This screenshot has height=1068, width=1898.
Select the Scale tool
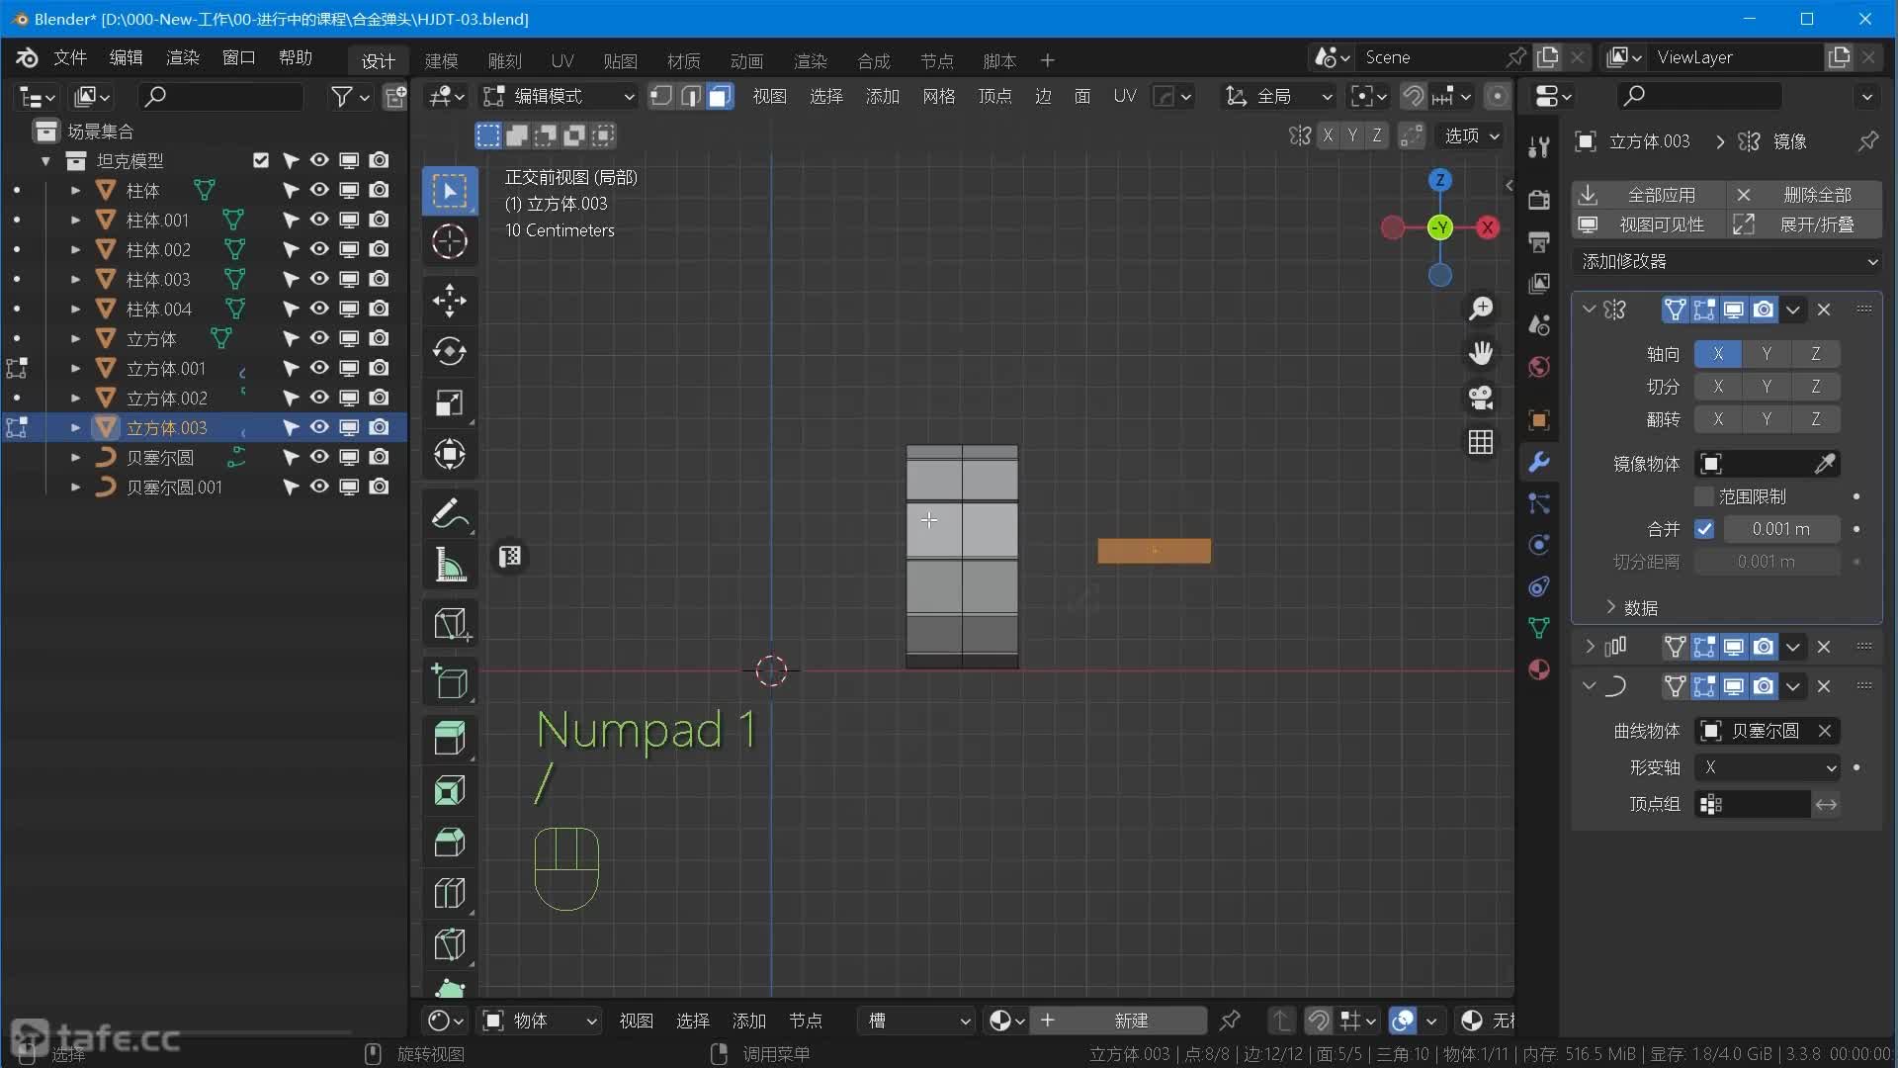[450, 402]
